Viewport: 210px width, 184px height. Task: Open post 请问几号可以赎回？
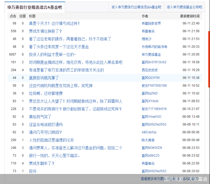[45, 132]
